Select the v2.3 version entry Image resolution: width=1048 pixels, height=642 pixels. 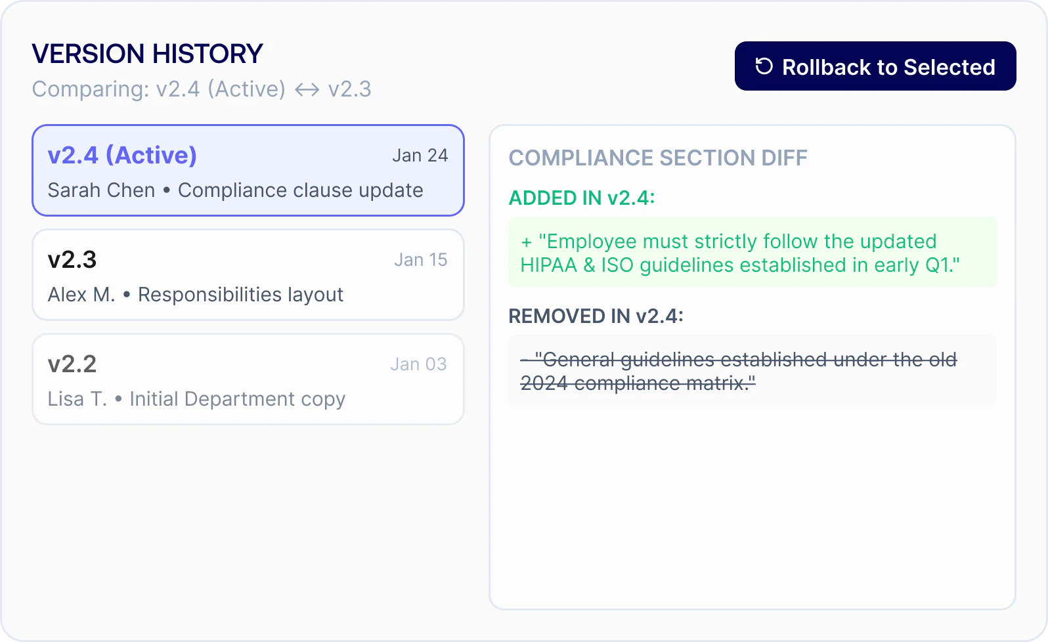248,275
